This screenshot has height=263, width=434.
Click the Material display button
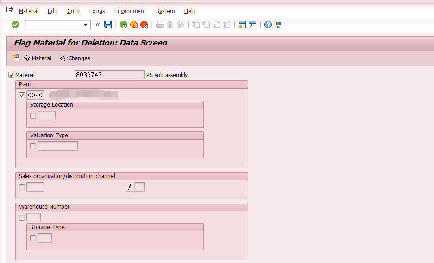click(38, 58)
